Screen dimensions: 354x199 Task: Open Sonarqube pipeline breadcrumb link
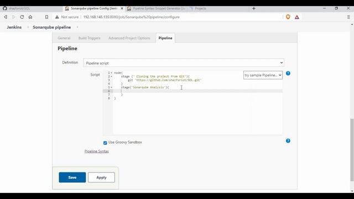51,27
